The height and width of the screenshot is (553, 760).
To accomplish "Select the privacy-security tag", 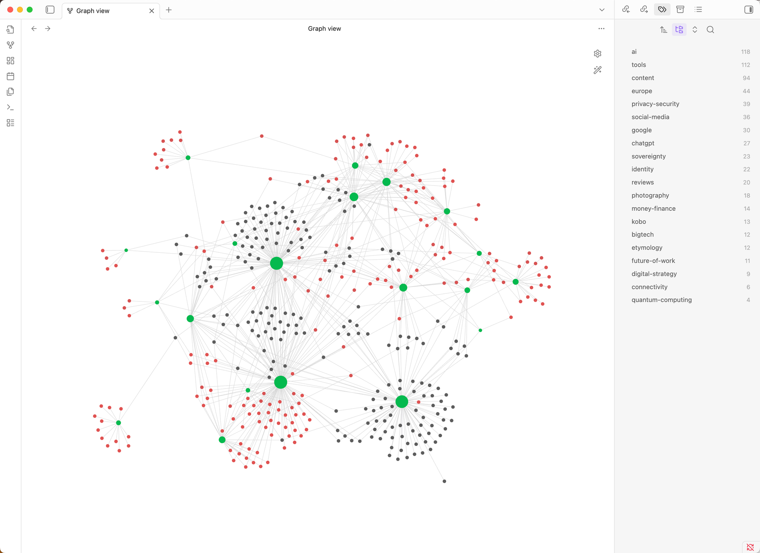I will (655, 104).
